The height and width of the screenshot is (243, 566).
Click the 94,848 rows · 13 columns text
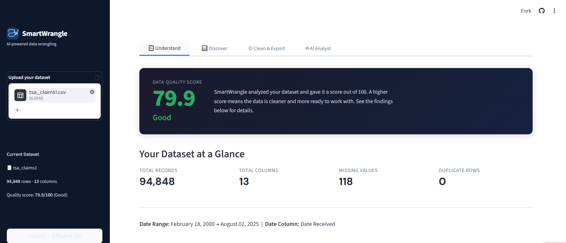(32, 181)
